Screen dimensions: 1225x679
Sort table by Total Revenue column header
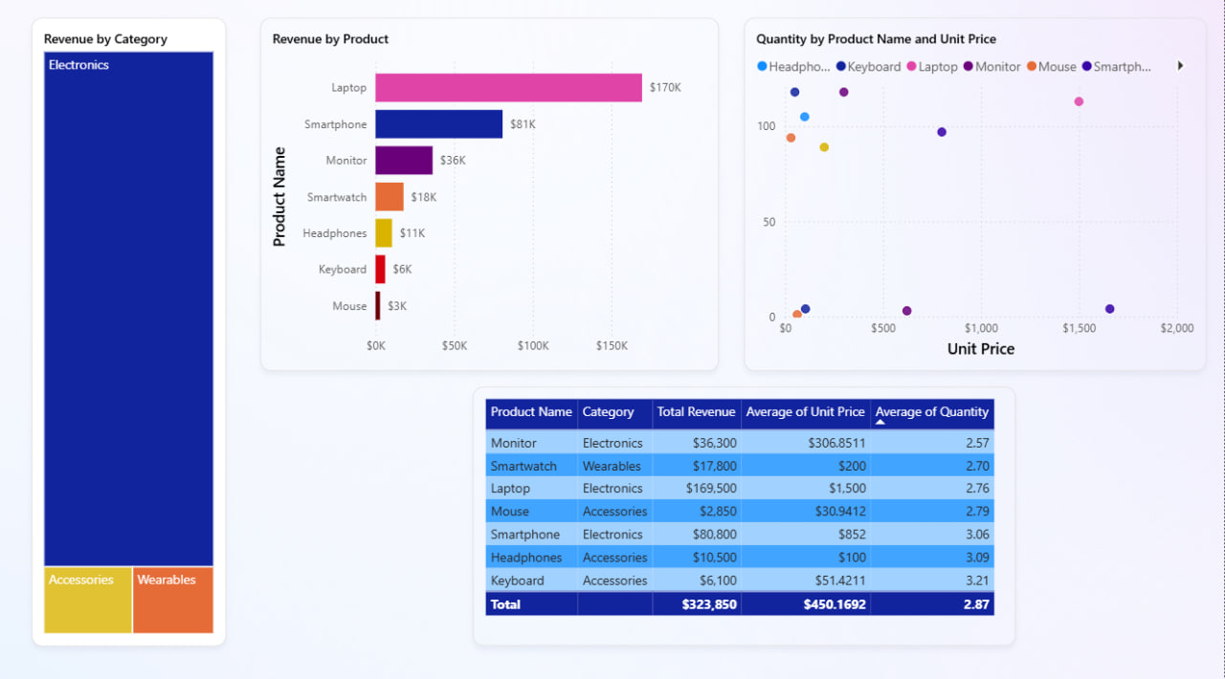[696, 412]
